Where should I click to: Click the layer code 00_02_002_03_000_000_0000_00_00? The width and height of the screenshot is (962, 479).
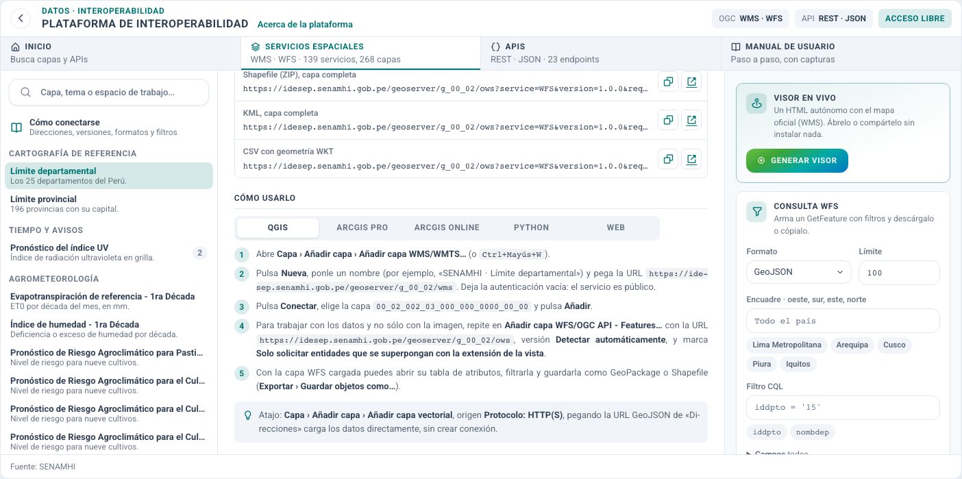click(452, 306)
